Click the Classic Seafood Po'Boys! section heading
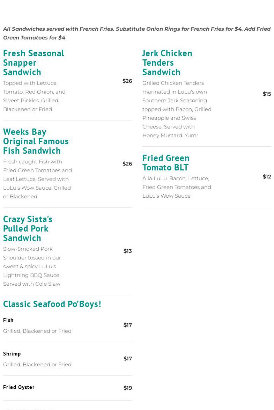Image resolution: width=274 pixels, height=410 pixels. (x=52, y=304)
